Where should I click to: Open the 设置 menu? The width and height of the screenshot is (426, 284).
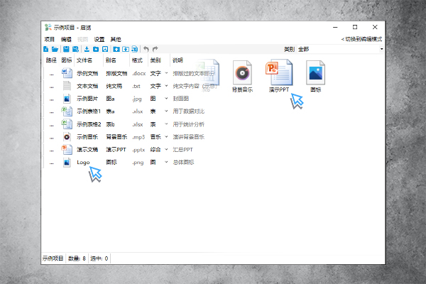click(x=99, y=40)
